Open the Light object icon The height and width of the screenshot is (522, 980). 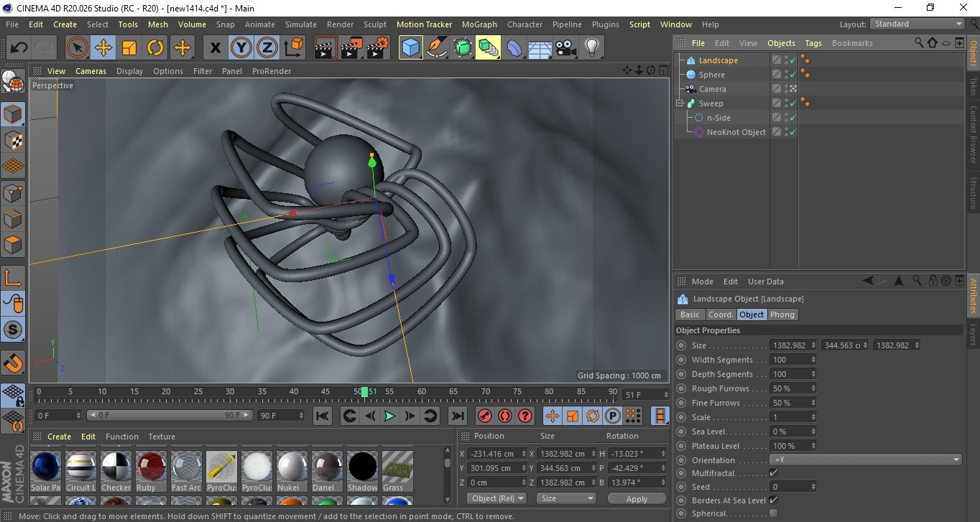(591, 48)
